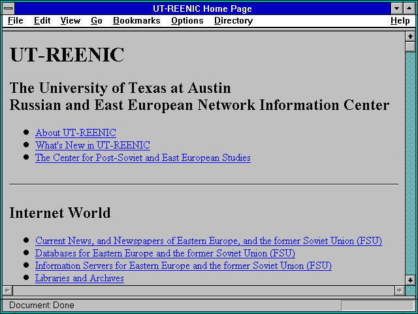Click The University of Texas at Austin heading
This screenshot has width=418, height=314.
[x=120, y=88]
